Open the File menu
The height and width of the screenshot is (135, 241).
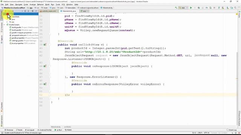(2, 4)
